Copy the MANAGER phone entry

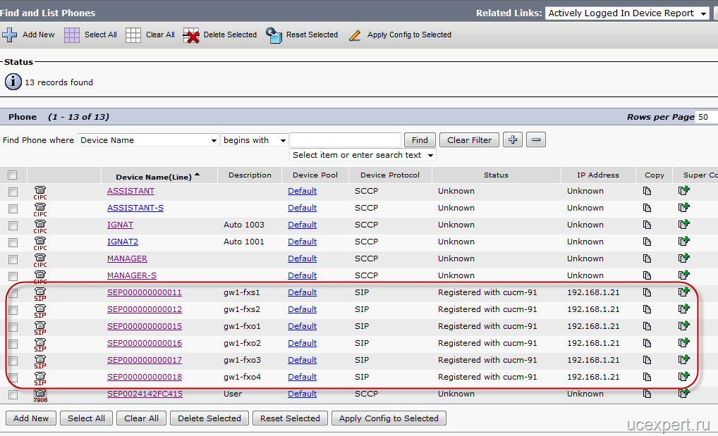point(647,259)
